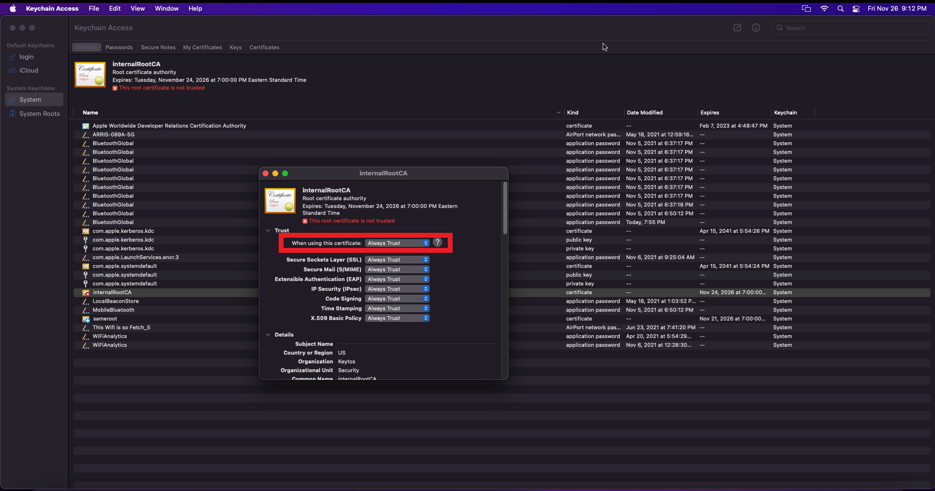Image resolution: width=935 pixels, height=491 pixels.
Task: Click the Search input field
Action: coord(850,28)
